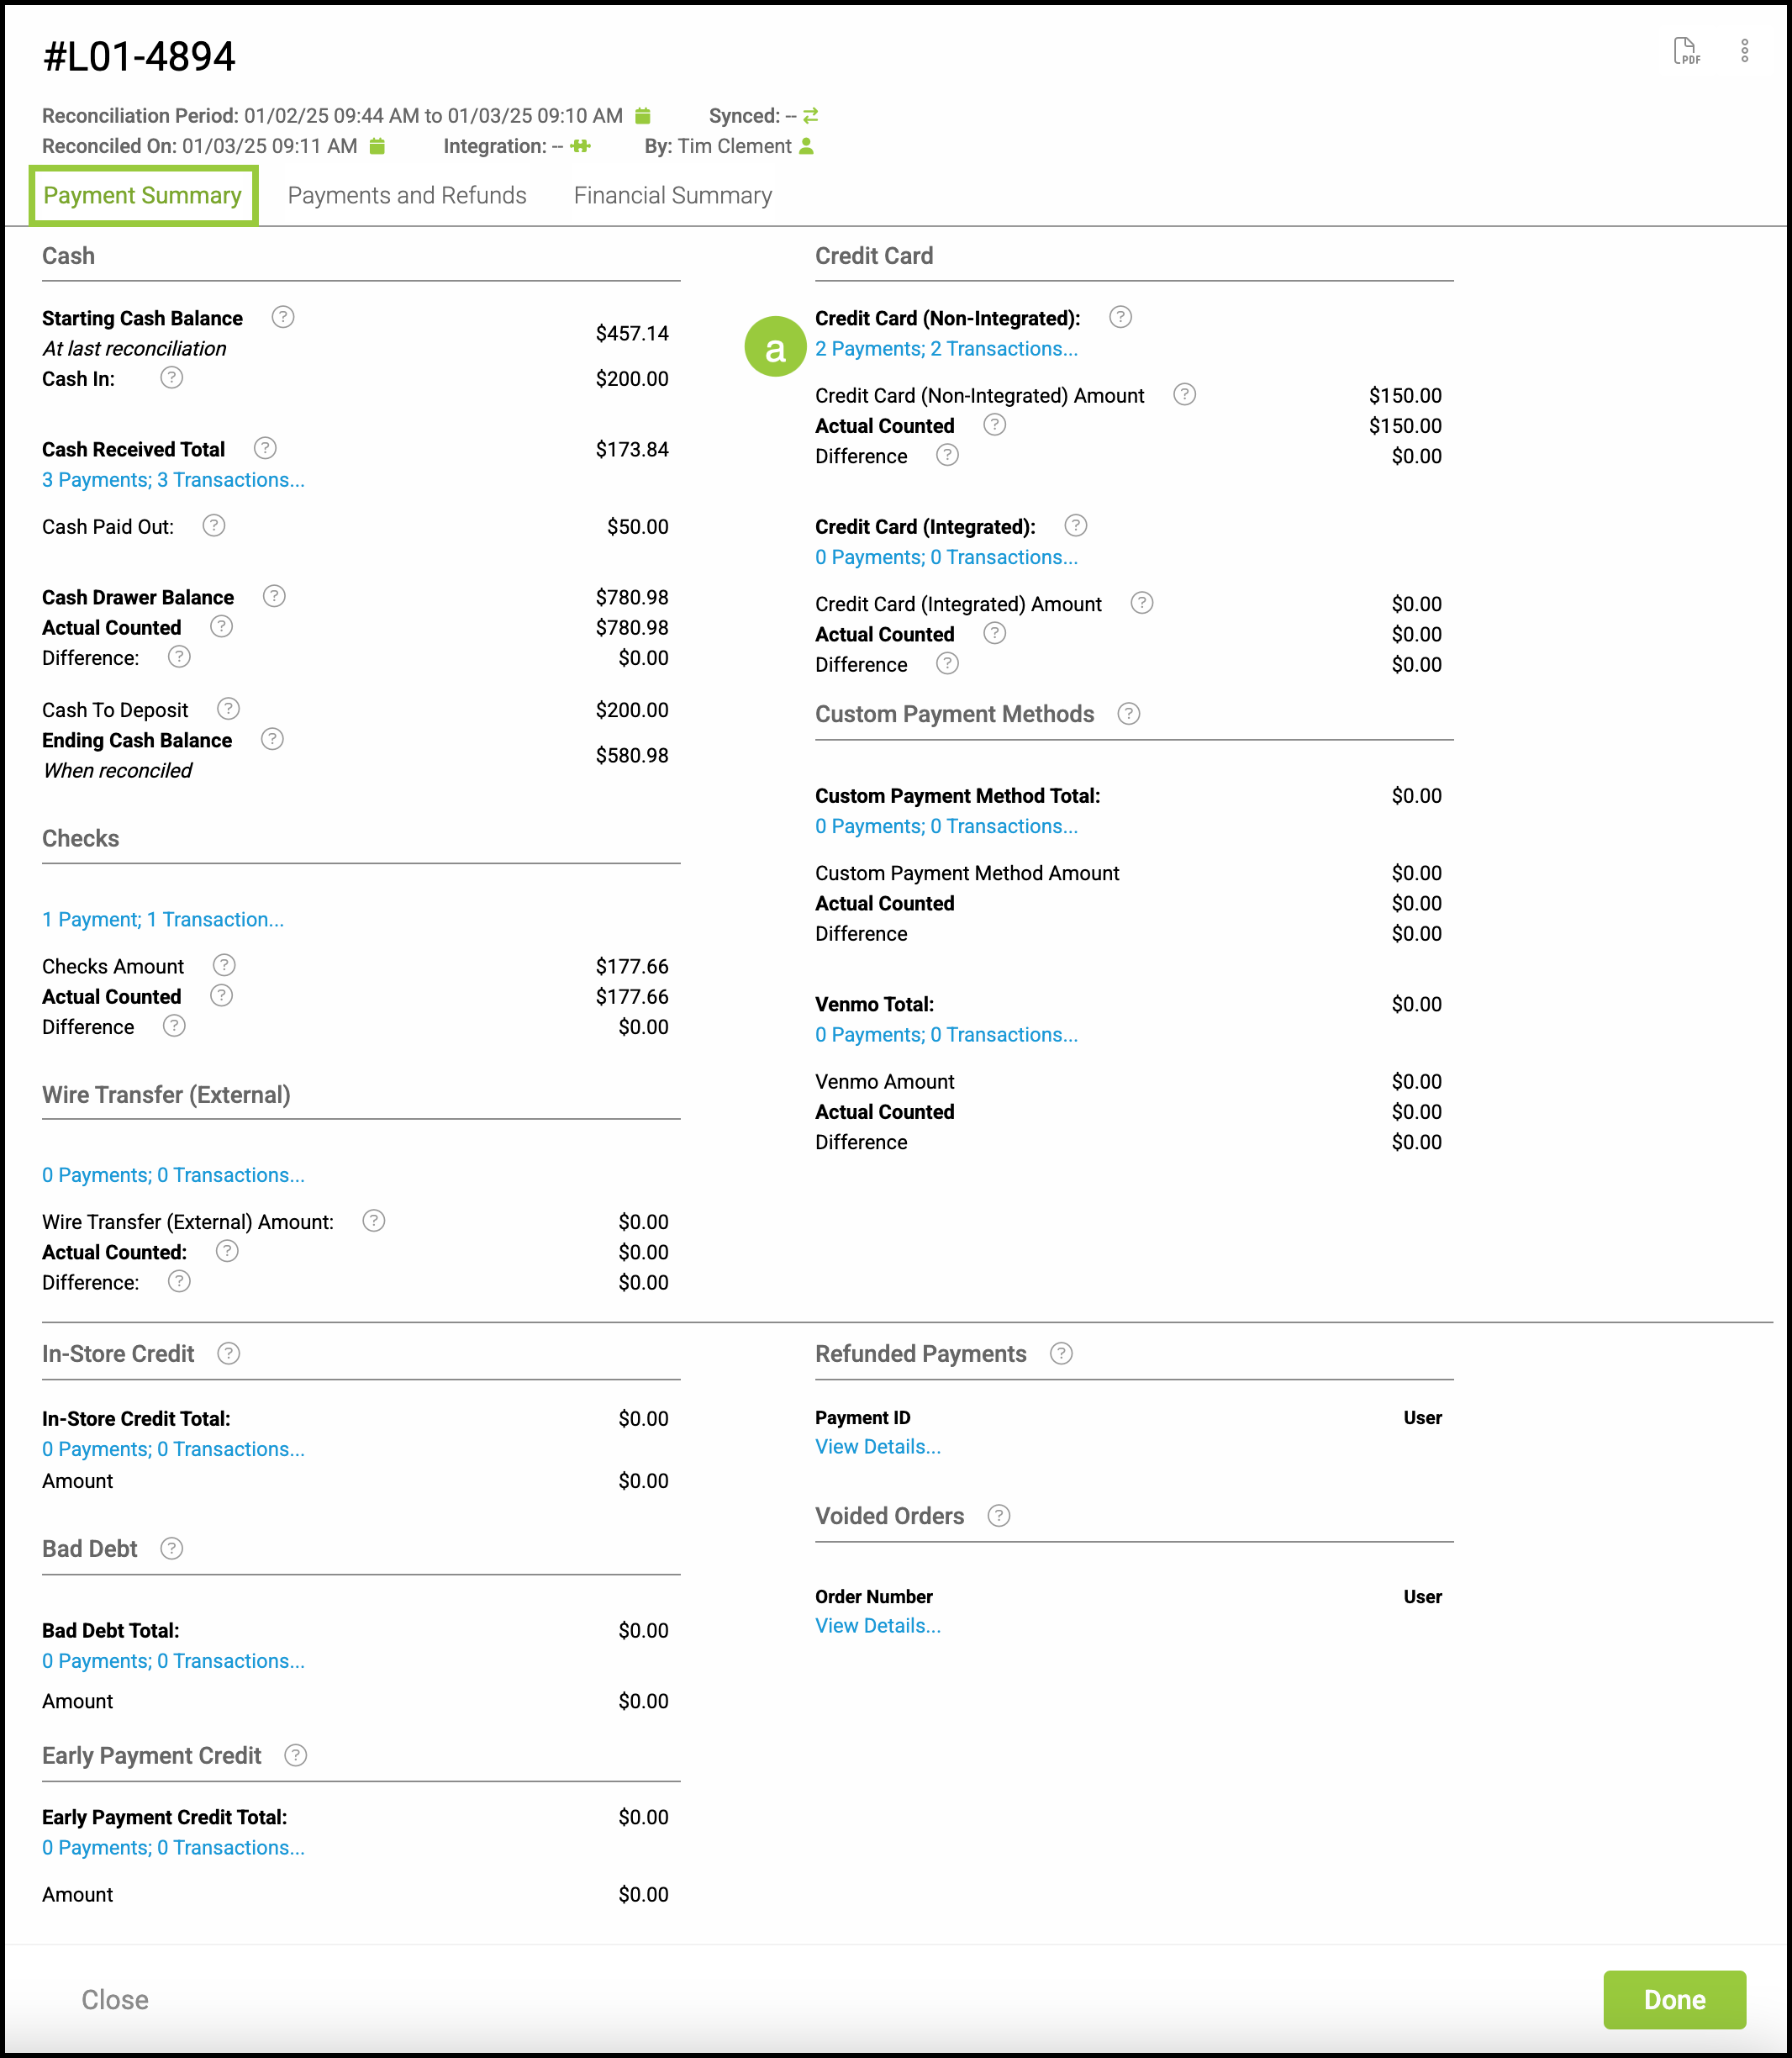Show help for Cash Drawer Balance

point(274,596)
